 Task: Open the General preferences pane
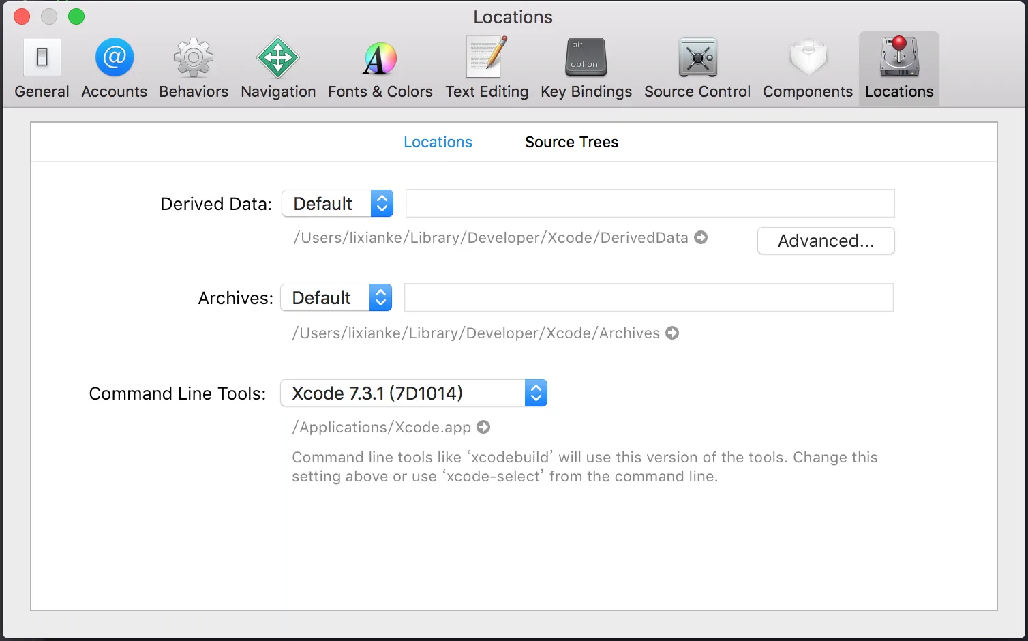(x=42, y=69)
